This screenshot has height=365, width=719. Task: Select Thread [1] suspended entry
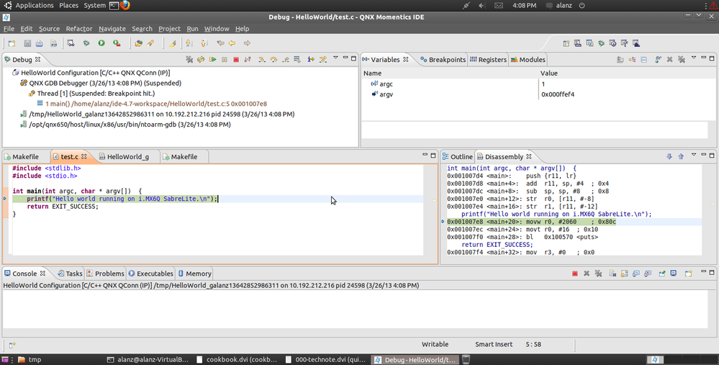click(91, 94)
